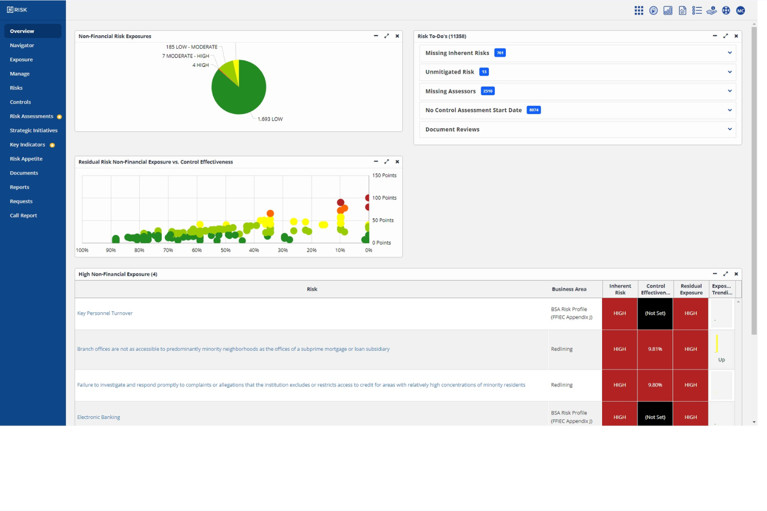Open the support hand icon in header

pos(711,10)
